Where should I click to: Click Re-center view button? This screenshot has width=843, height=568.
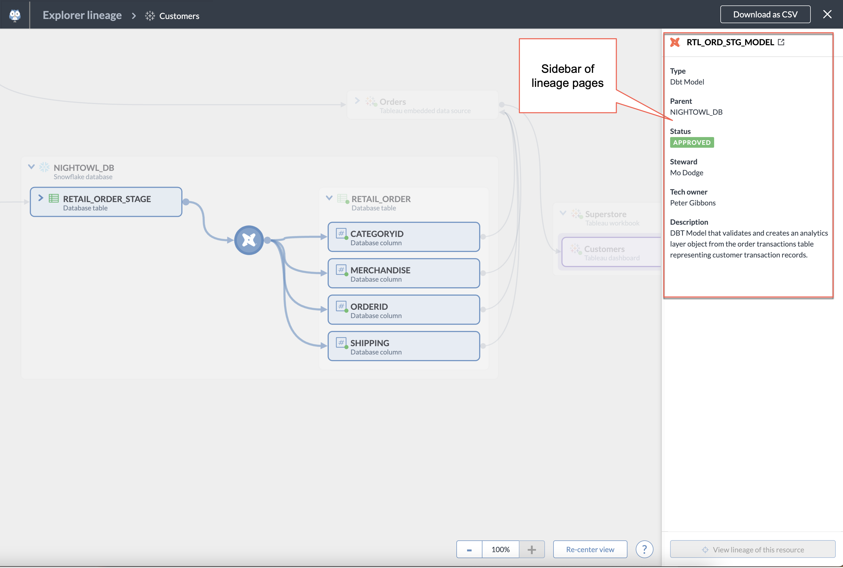coord(590,550)
